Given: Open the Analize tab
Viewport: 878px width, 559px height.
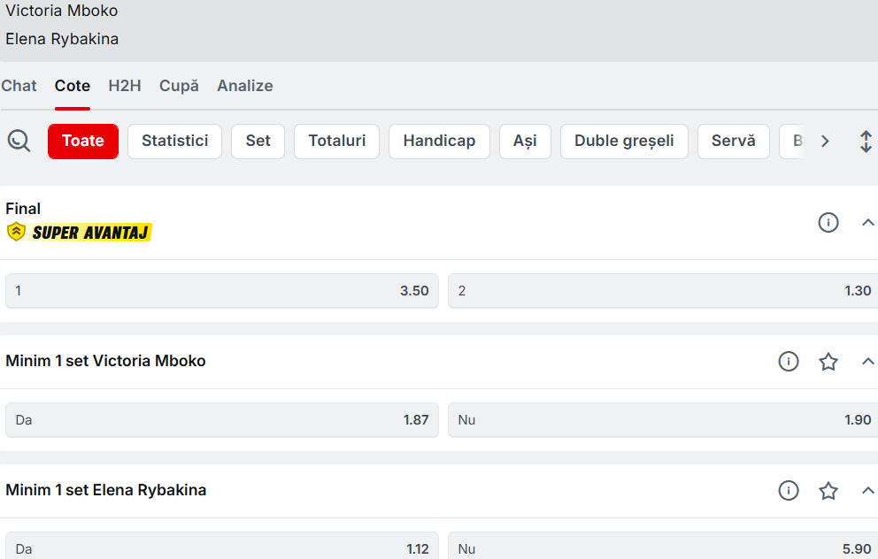Looking at the screenshot, I should click(x=245, y=86).
